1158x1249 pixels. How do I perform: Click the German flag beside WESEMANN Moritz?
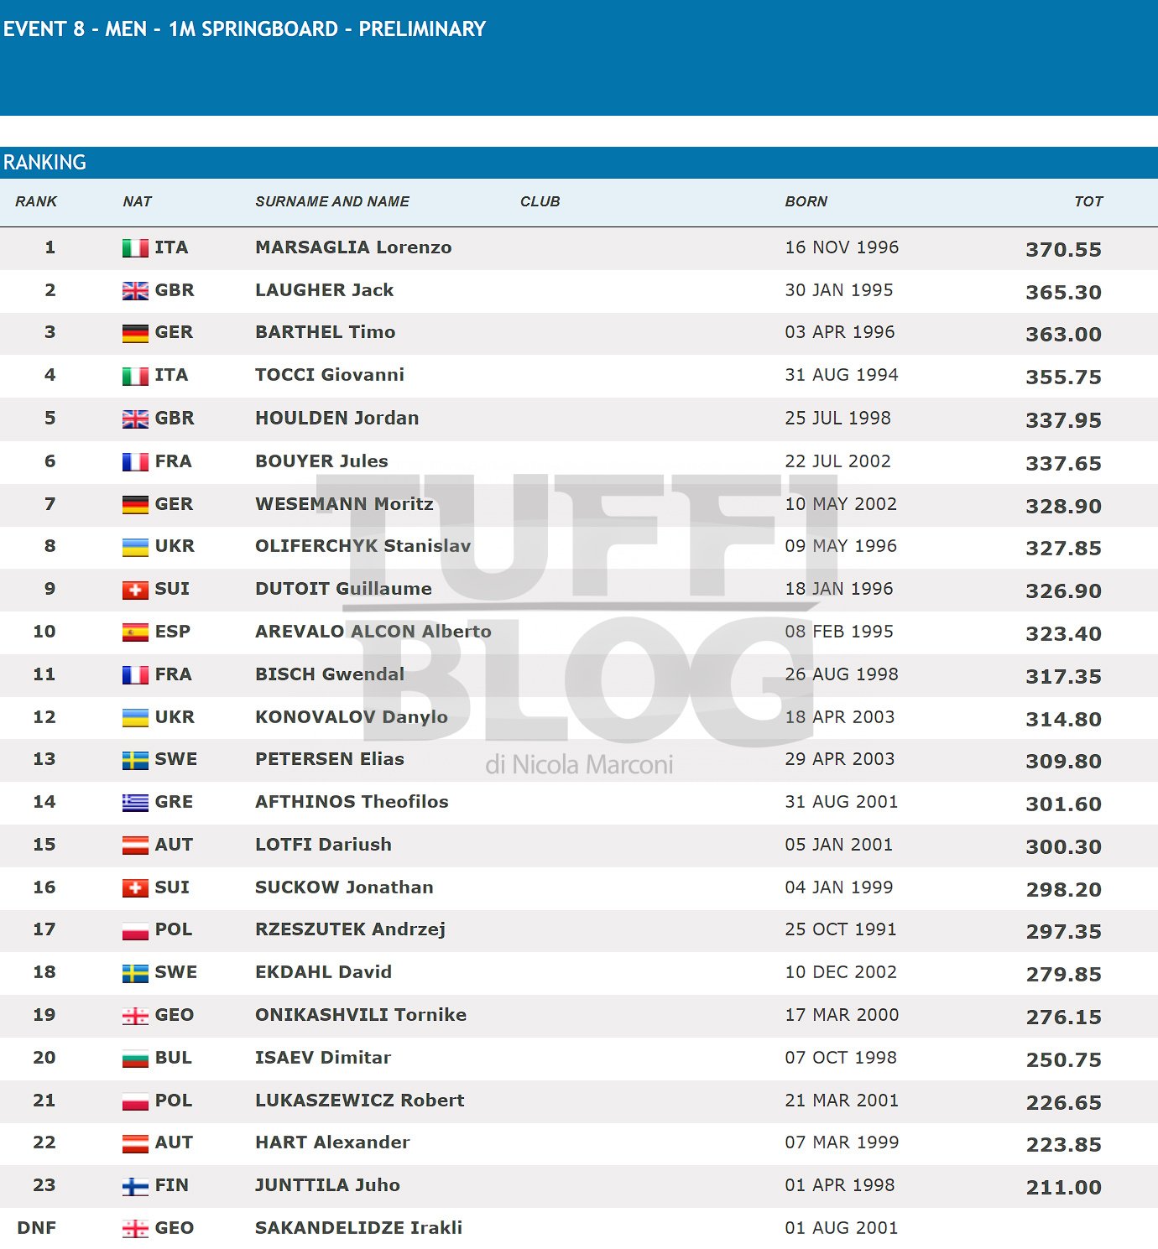[x=135, y=505]
